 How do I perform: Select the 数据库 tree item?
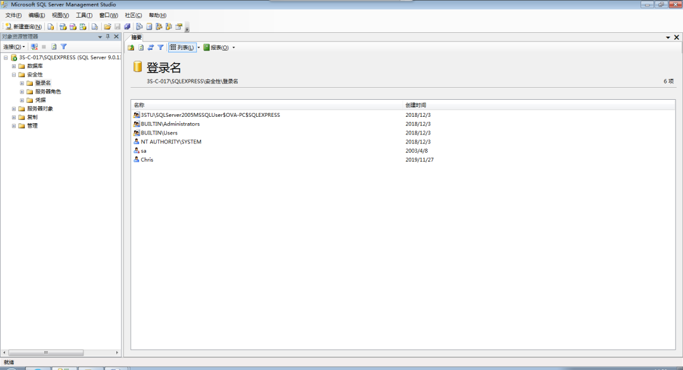35,66
